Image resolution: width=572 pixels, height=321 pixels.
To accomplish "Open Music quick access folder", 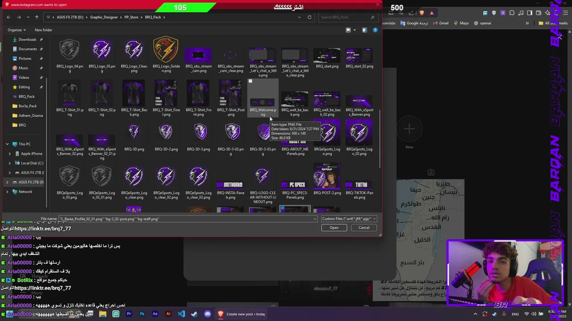I will click(23, 68).
